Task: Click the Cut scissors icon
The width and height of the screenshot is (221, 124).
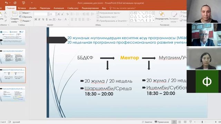Action: (6, 13)
